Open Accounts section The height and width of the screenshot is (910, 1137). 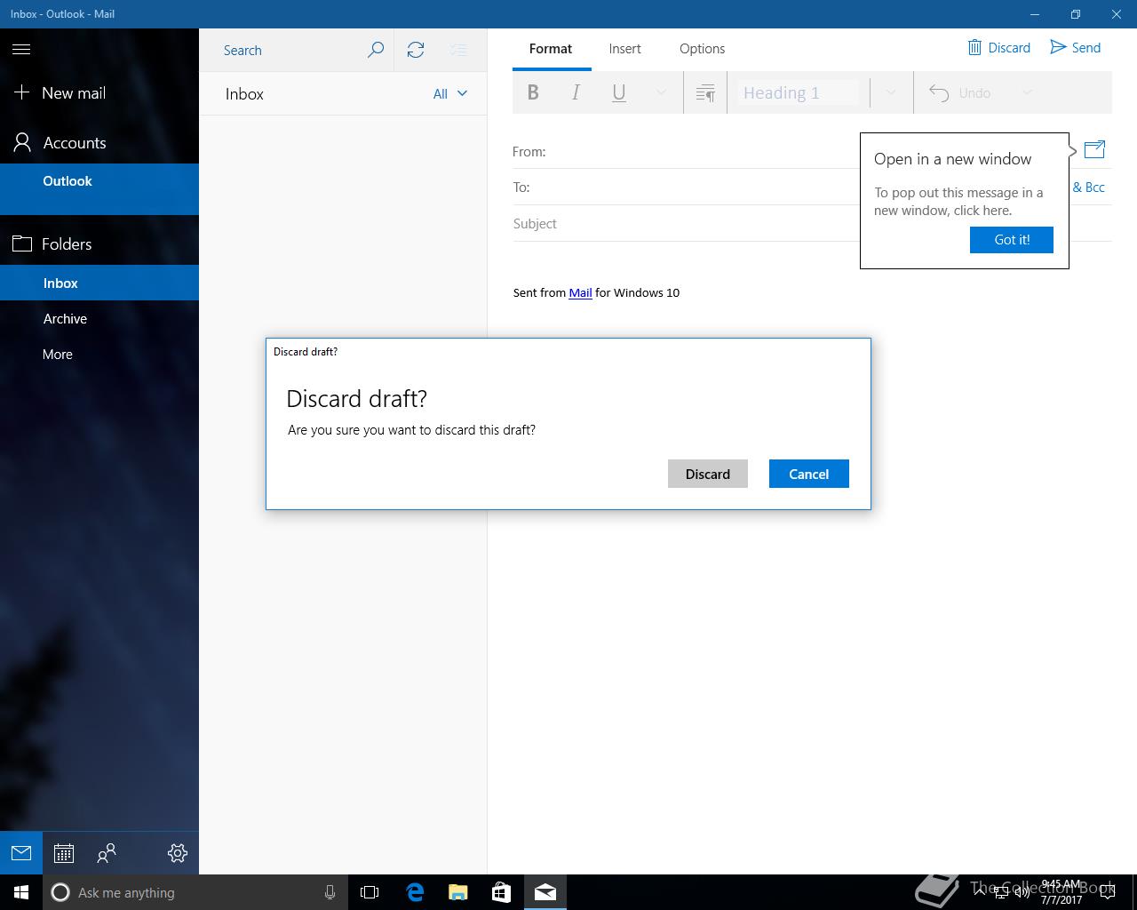pos(60,143)
